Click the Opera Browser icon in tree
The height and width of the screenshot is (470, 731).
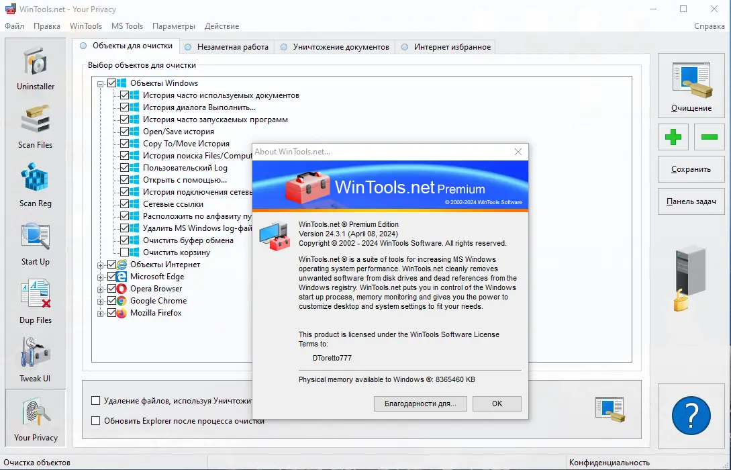click(x=121, y=289)
